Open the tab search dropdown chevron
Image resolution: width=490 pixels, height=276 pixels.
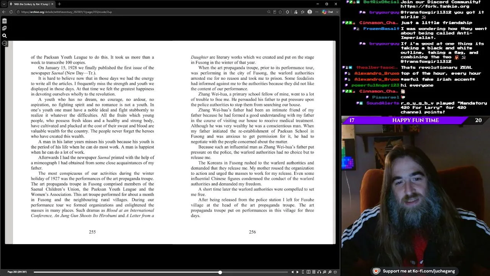3,4
